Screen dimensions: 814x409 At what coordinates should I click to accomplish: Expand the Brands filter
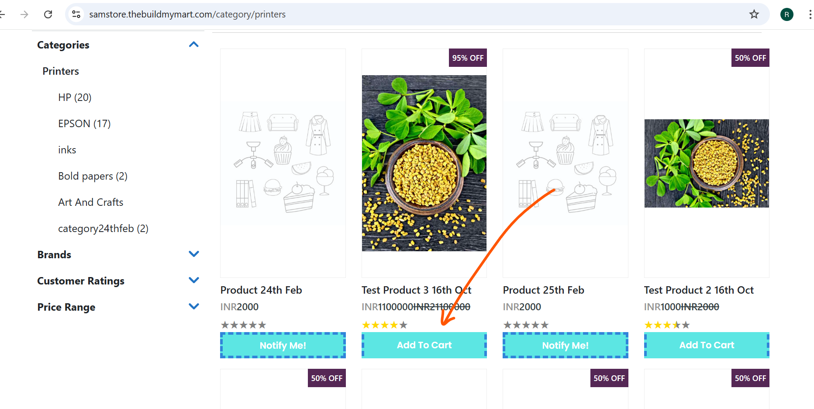pos(194,254)
